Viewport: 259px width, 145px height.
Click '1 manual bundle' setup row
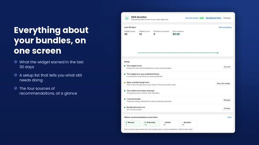coord(178,100)
